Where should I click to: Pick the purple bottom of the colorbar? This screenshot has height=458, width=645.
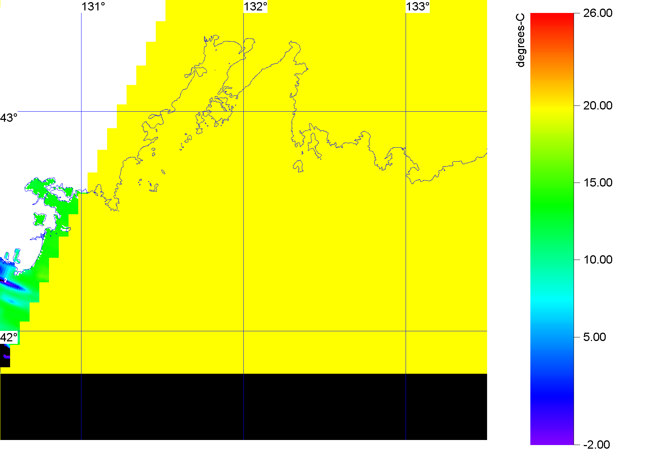pyautogui.click(x=552, y=441)
